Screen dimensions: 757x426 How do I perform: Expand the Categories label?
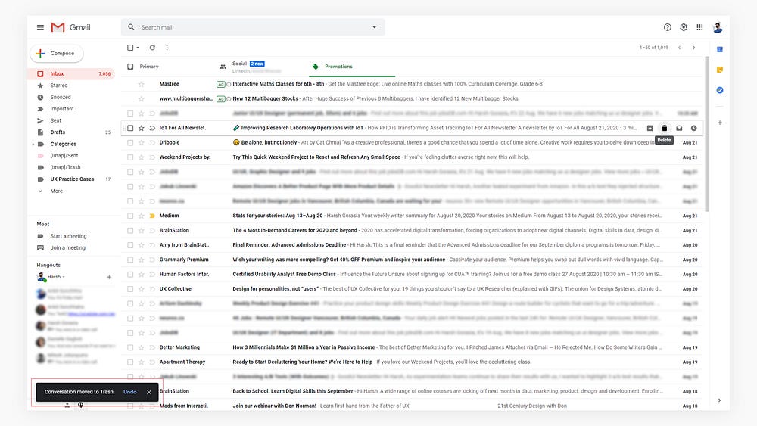(33, 145)
